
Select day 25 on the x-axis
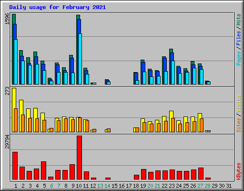pos(186,186)
